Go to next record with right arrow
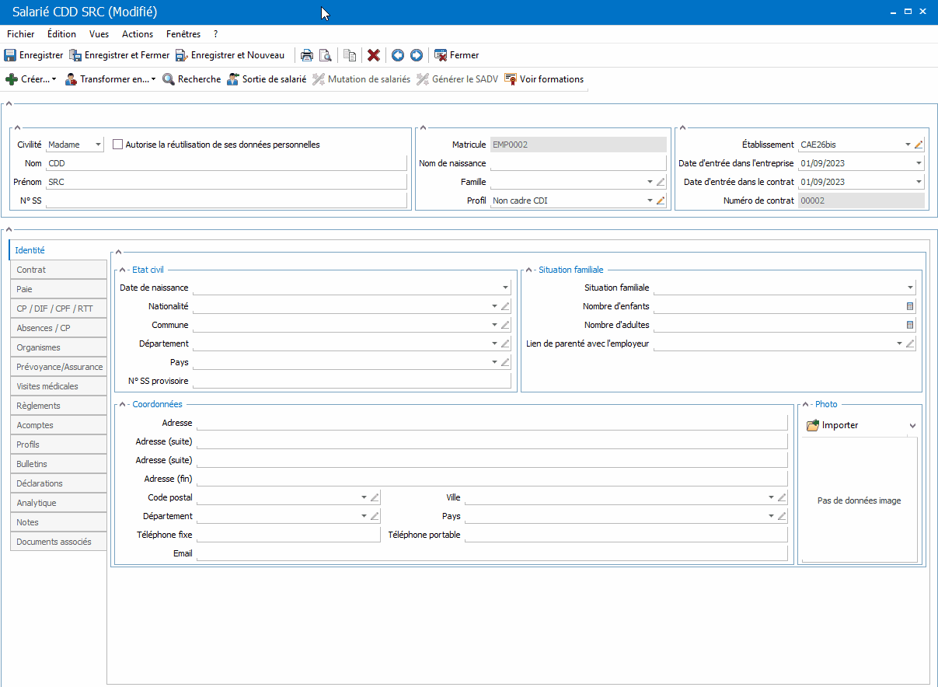The image size is (938, 687). click(x=417, y=55)
